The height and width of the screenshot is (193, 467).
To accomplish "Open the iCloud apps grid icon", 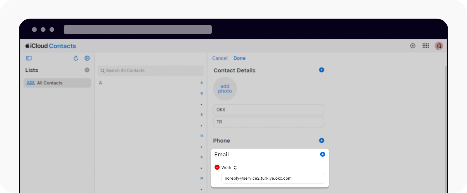I will pyautogui.click(x=426, y=46).
